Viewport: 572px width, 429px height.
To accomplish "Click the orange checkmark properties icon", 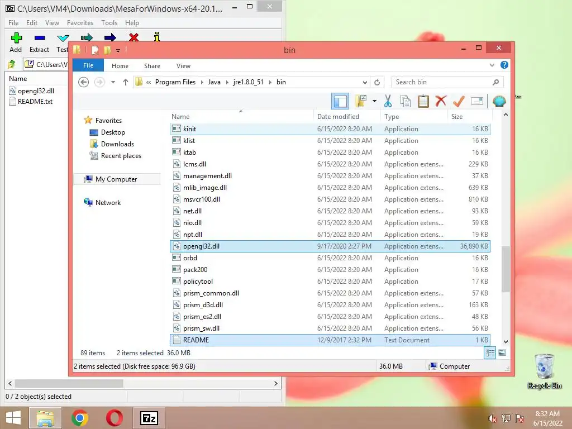I will [x=459, y=101].
